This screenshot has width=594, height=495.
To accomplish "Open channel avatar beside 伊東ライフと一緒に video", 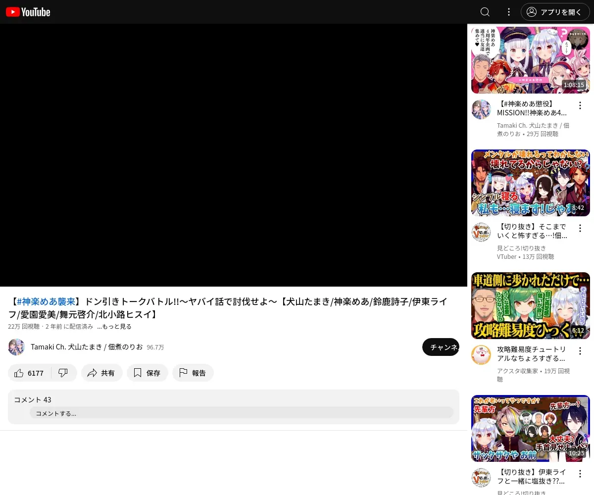I will [481, 478].
